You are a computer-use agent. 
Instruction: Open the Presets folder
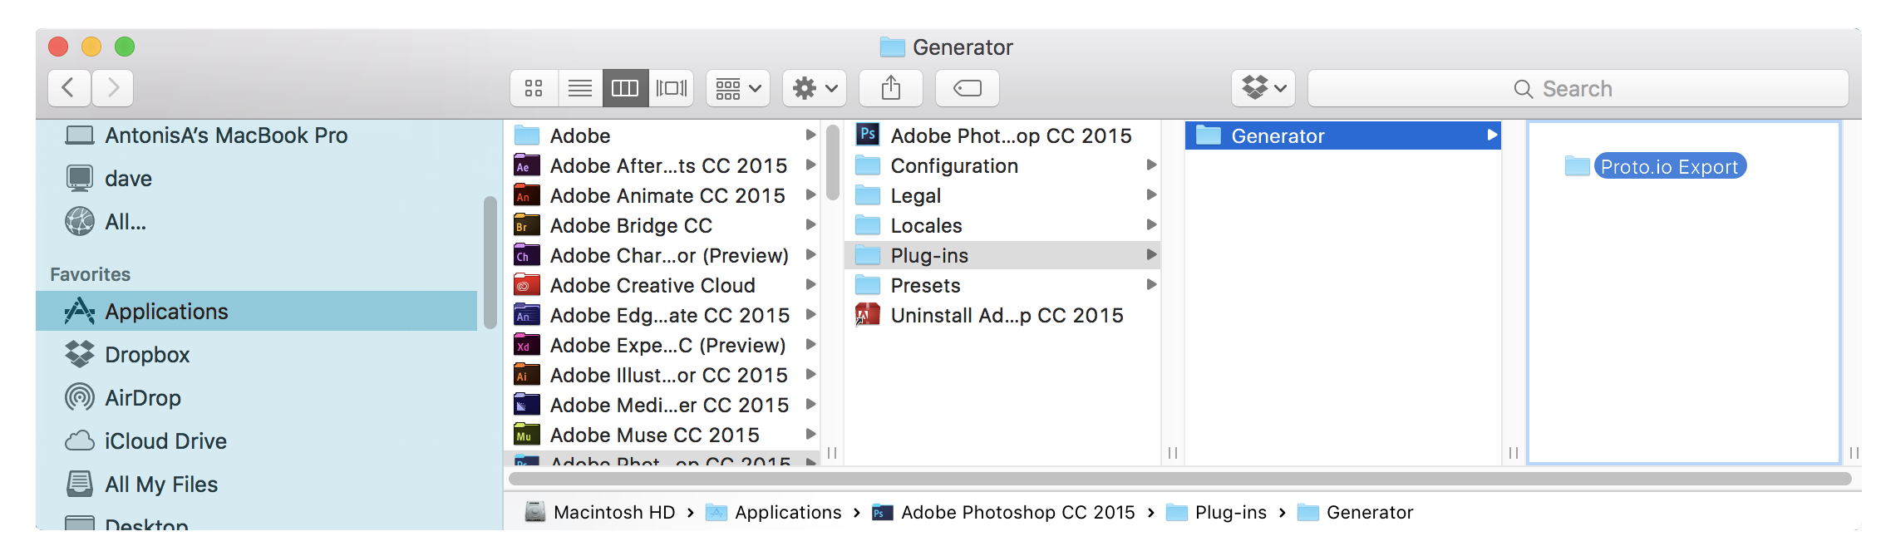pos(1002,285)
